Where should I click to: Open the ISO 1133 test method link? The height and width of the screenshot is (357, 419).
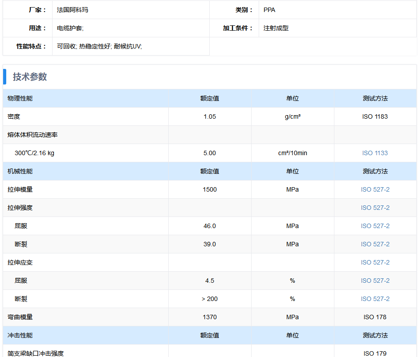click(375, 153)
